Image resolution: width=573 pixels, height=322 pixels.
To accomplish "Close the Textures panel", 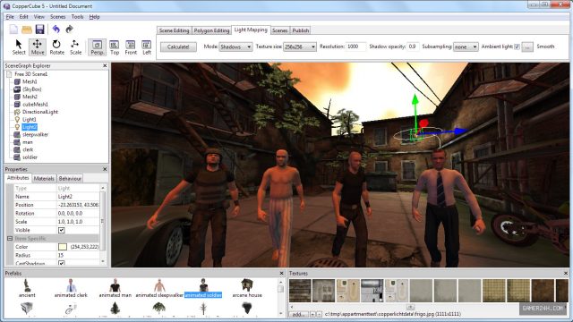I will [x=566, y=273].
